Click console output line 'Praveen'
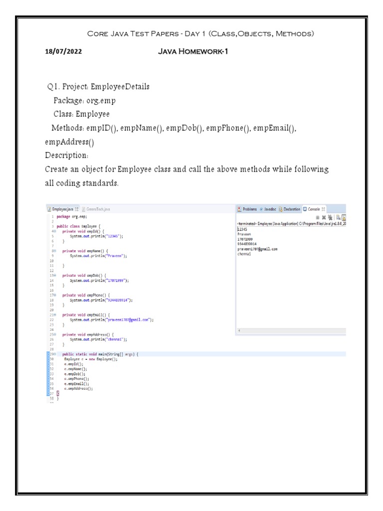Image resolution: width=383 pixels, height=511 pixels. click(x=244, y=235)
